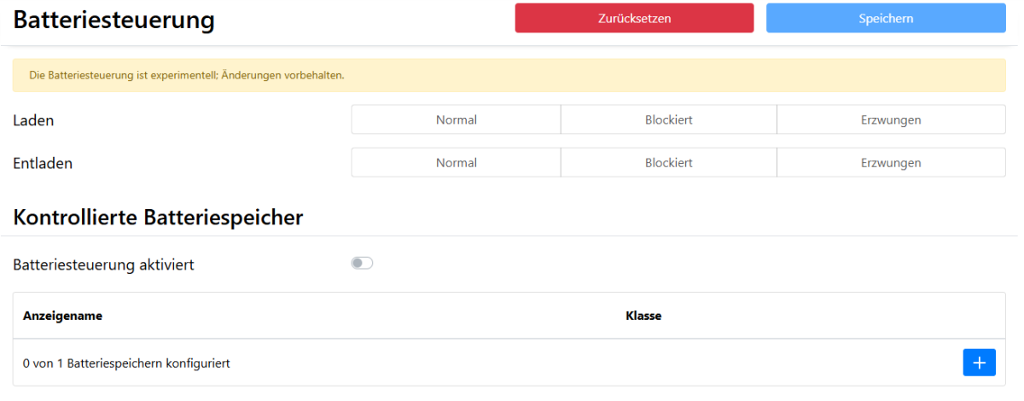Click the Laden row label
Viewport: 1024px width, 401px height.
[34, 120]
